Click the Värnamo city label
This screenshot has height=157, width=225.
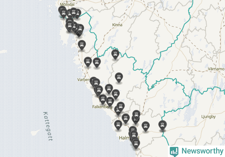coord(216,69)
